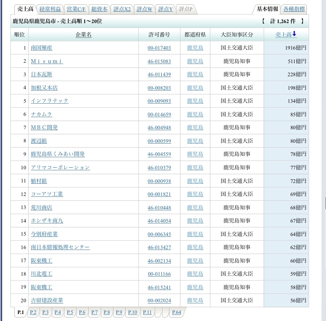Open company コーアツ工業
Viewport: 326px width, 321px height.
pyautogui.click(x=47, y=194)
